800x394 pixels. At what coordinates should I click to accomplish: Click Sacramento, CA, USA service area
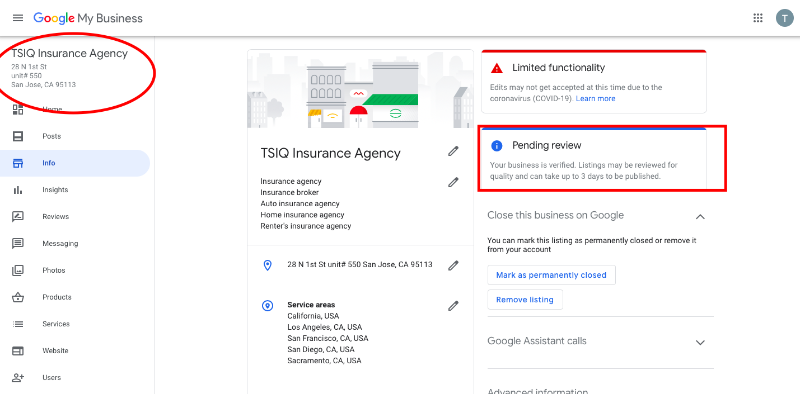[x=325, y=360]
